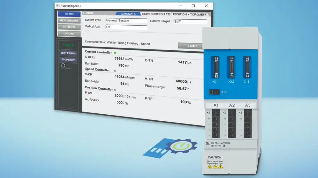Viewport: 318px width, 178px height.
Task: Open the System Type dropdown
Action: coord(126,21)
